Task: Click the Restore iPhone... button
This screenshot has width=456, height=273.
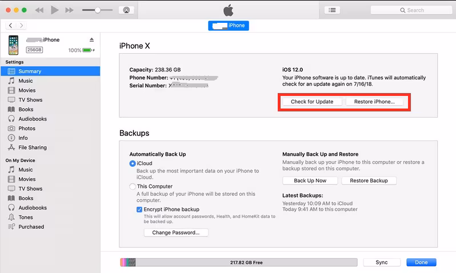Action: [374, 102]
